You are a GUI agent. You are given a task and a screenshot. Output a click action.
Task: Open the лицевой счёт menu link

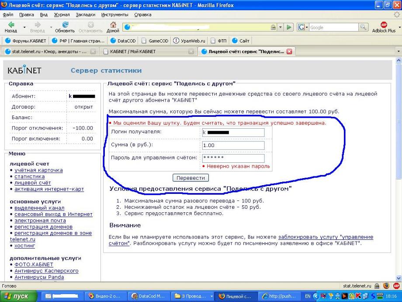coord(33,183)
